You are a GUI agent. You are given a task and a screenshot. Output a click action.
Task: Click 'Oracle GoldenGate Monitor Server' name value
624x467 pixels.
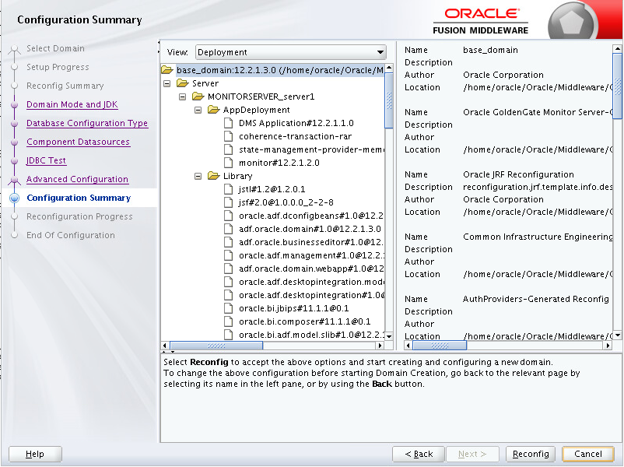[x=538, y=112]
